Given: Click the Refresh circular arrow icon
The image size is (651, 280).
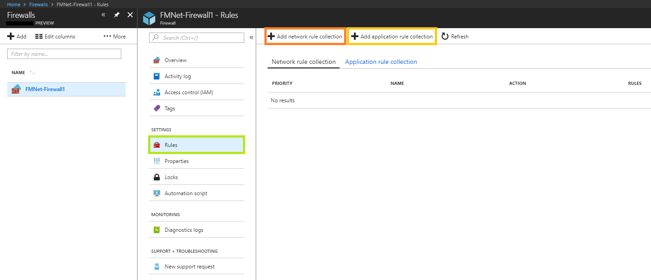Looking at the screenshot, I should coord(445,37).
